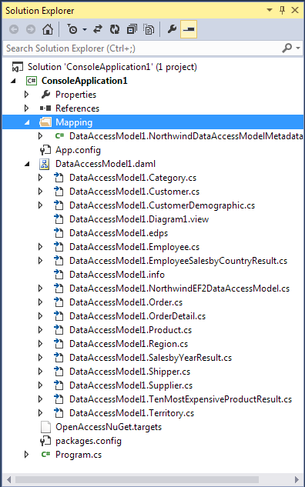
Task: Expand the References node
Action: 27,108
